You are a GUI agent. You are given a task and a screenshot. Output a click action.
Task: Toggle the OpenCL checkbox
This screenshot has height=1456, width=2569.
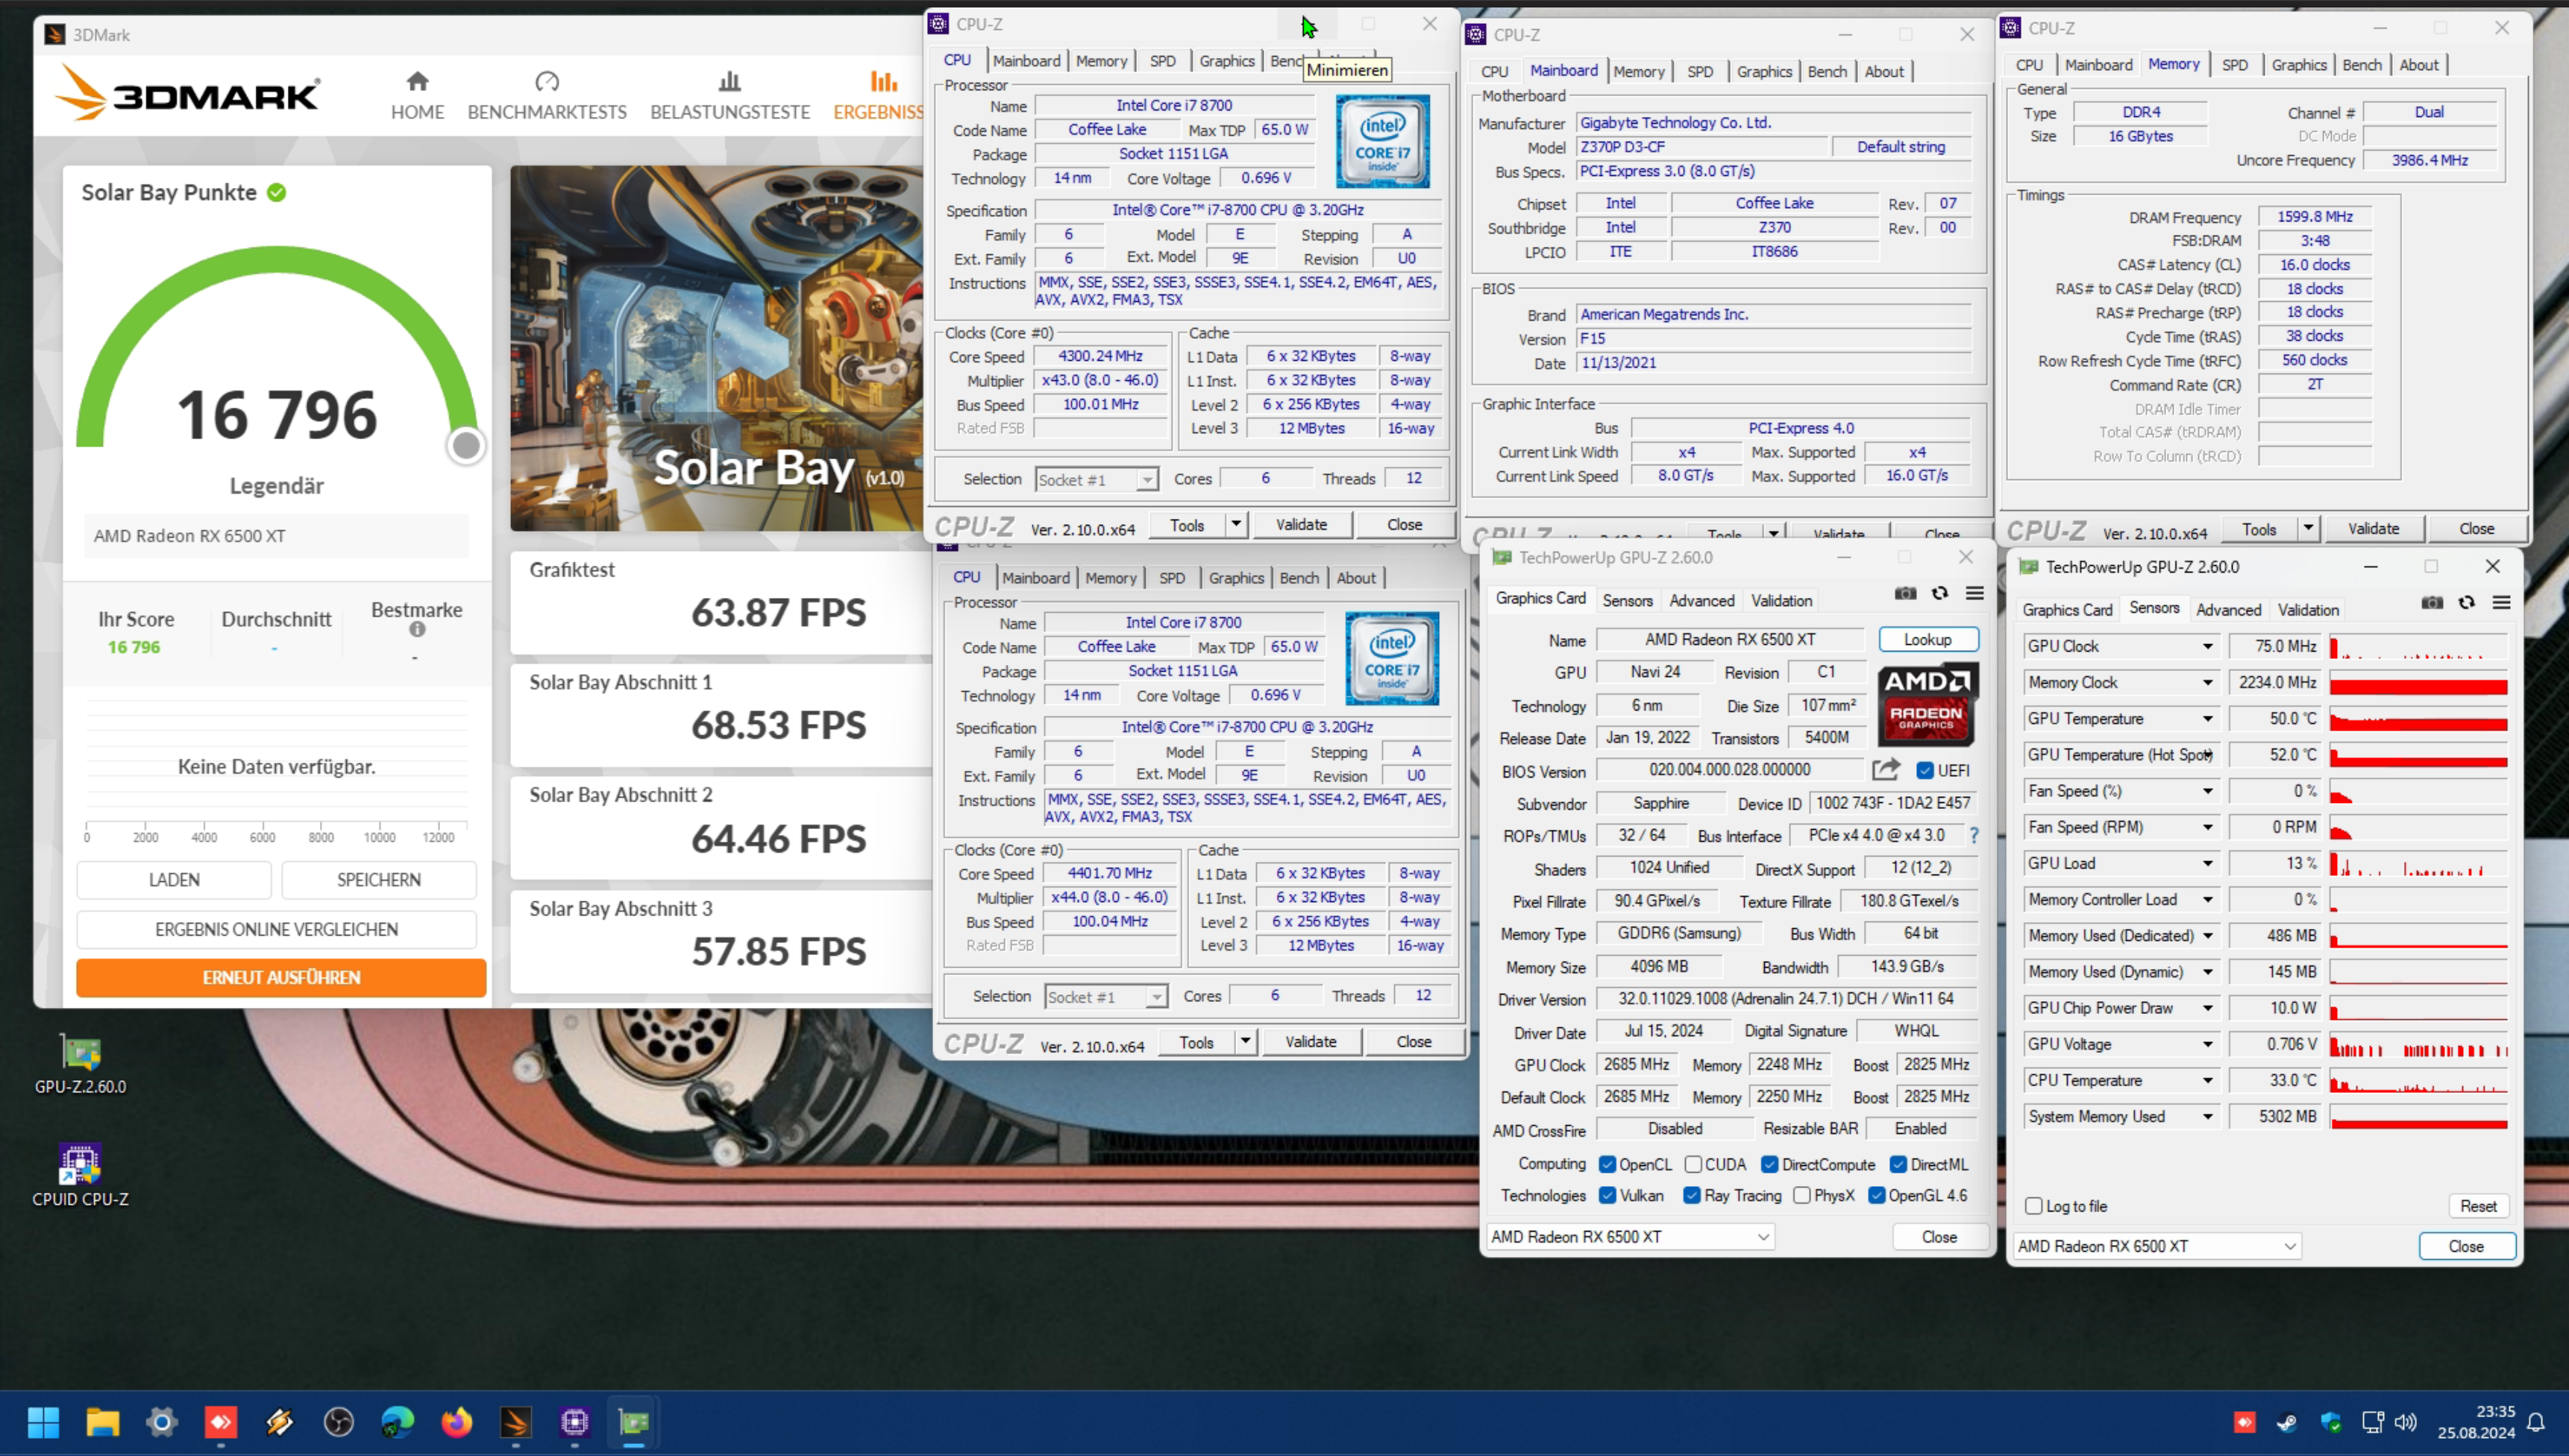click(1607, 1164)
